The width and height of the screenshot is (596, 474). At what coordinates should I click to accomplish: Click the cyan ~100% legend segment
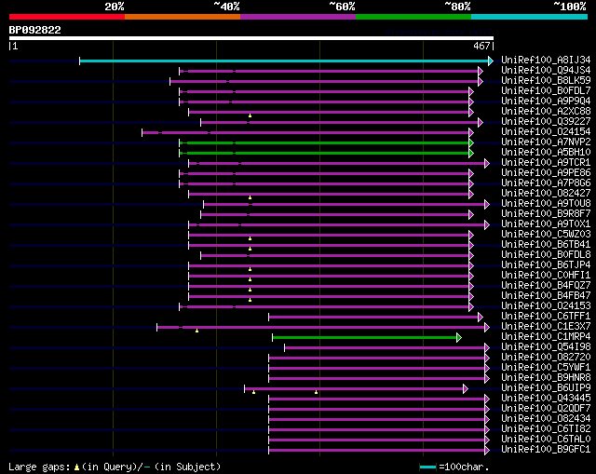[x=529, y=17]
